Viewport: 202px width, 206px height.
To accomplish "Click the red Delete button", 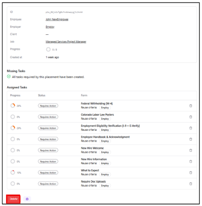I will 13,199.
